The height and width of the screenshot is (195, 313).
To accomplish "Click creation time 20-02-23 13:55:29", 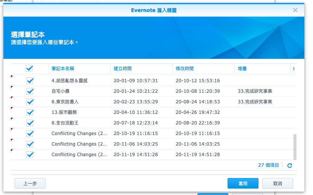I will 136,102.
